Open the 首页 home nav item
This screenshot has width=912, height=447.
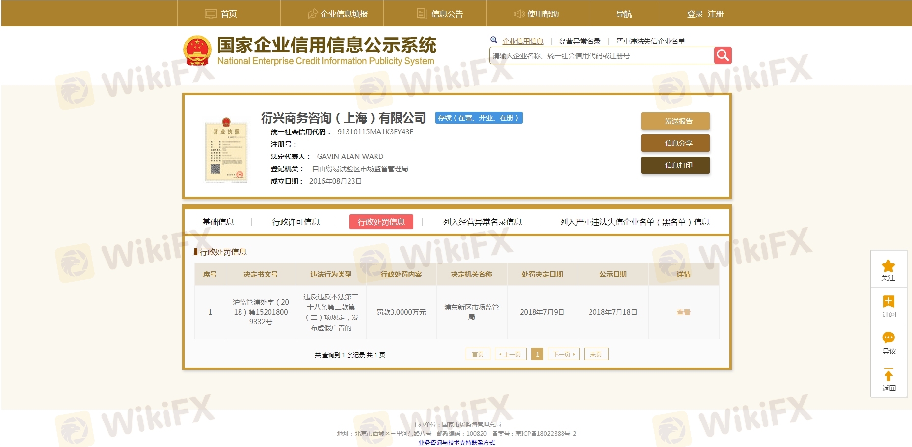pyautogui.click(x=229, y=14)
